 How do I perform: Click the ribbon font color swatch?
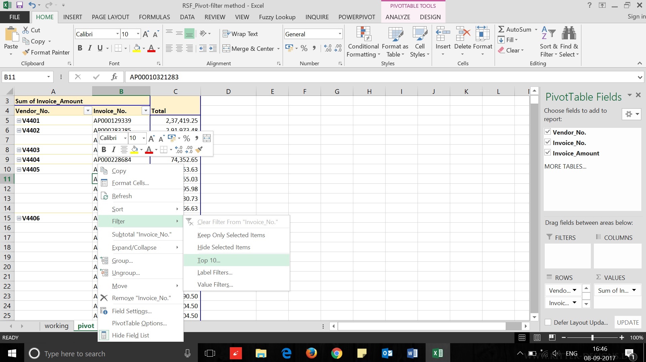point(151,48)
